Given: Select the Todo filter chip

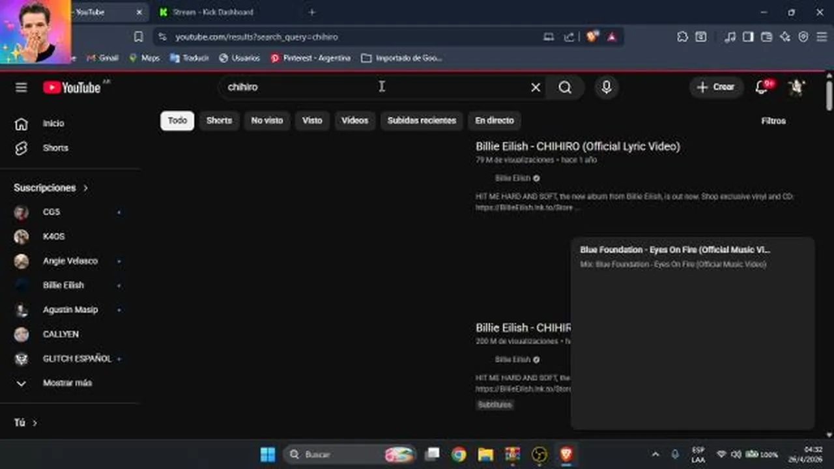Looking at the screenshot, I should 177,121.
